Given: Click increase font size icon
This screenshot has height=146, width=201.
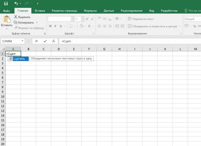Looking at the screenshot, I should click(x=87, y=19).
